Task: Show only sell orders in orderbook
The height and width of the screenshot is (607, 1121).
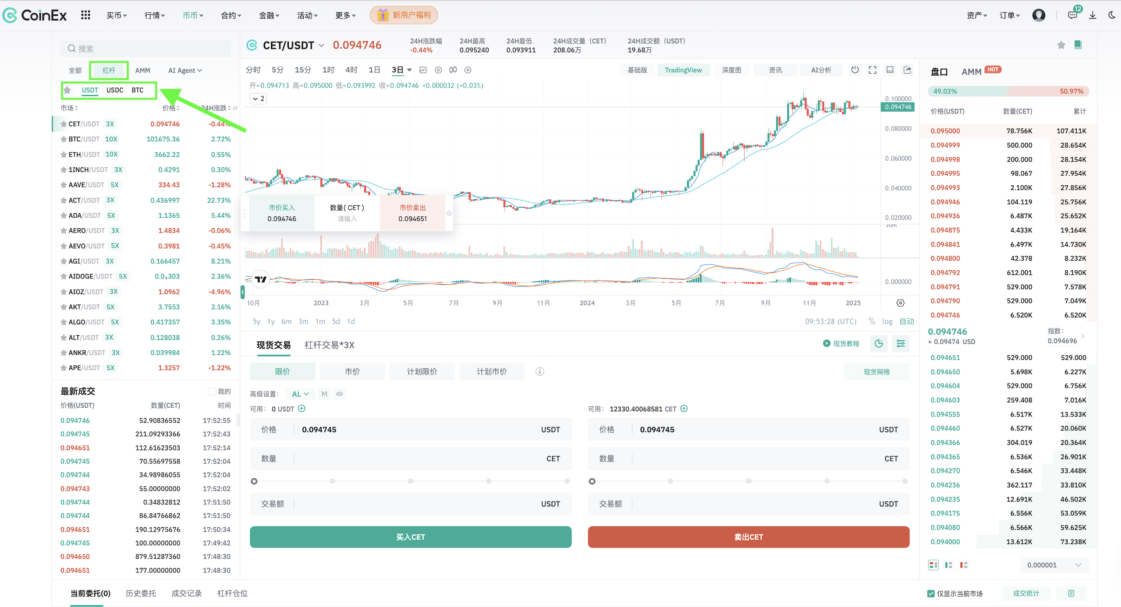Action: coord(963,565)
